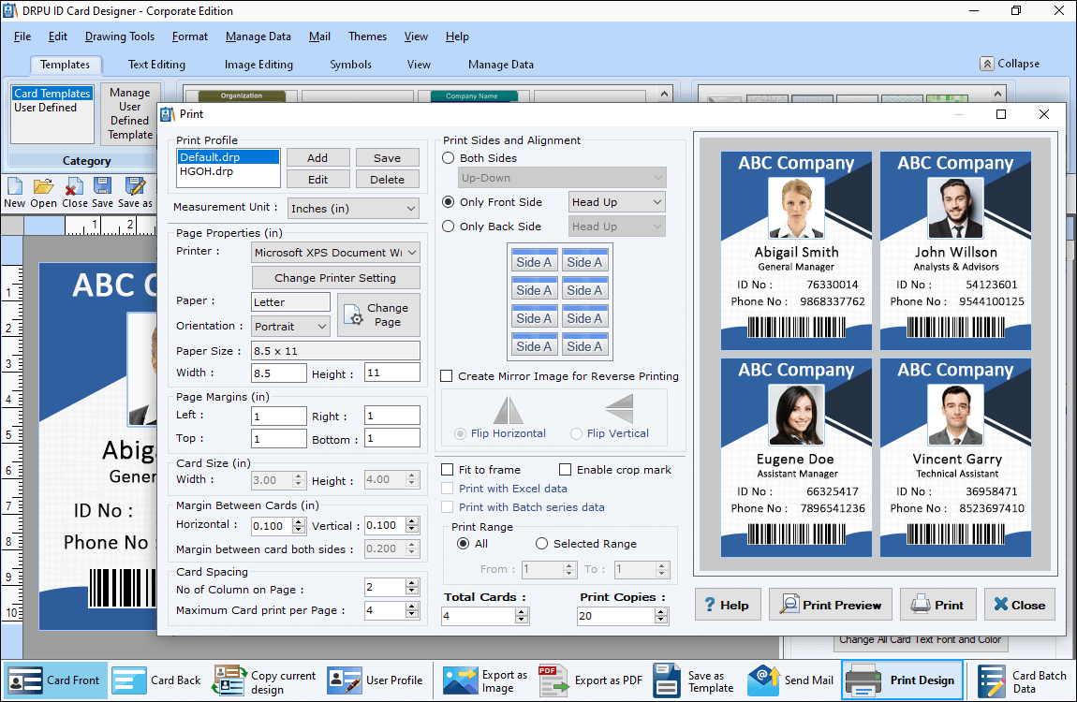Open the Drawing Tools menu
Screen dimensions: 1077x702
pos(120,37)
